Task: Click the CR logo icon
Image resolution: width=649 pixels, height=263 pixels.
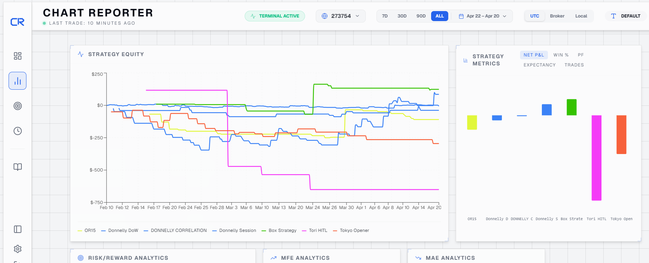Action: 18,22
